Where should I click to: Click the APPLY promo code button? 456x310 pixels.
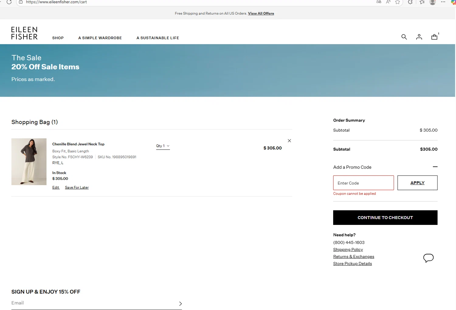[417, 183]
